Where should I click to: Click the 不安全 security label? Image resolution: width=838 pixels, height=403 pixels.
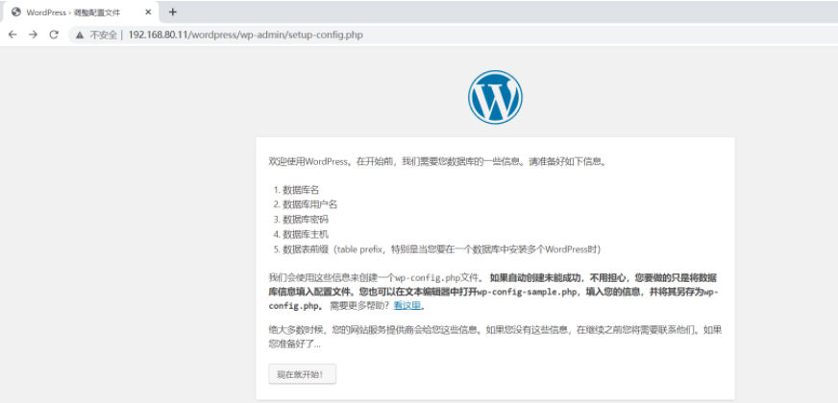(x=103, y=35)
